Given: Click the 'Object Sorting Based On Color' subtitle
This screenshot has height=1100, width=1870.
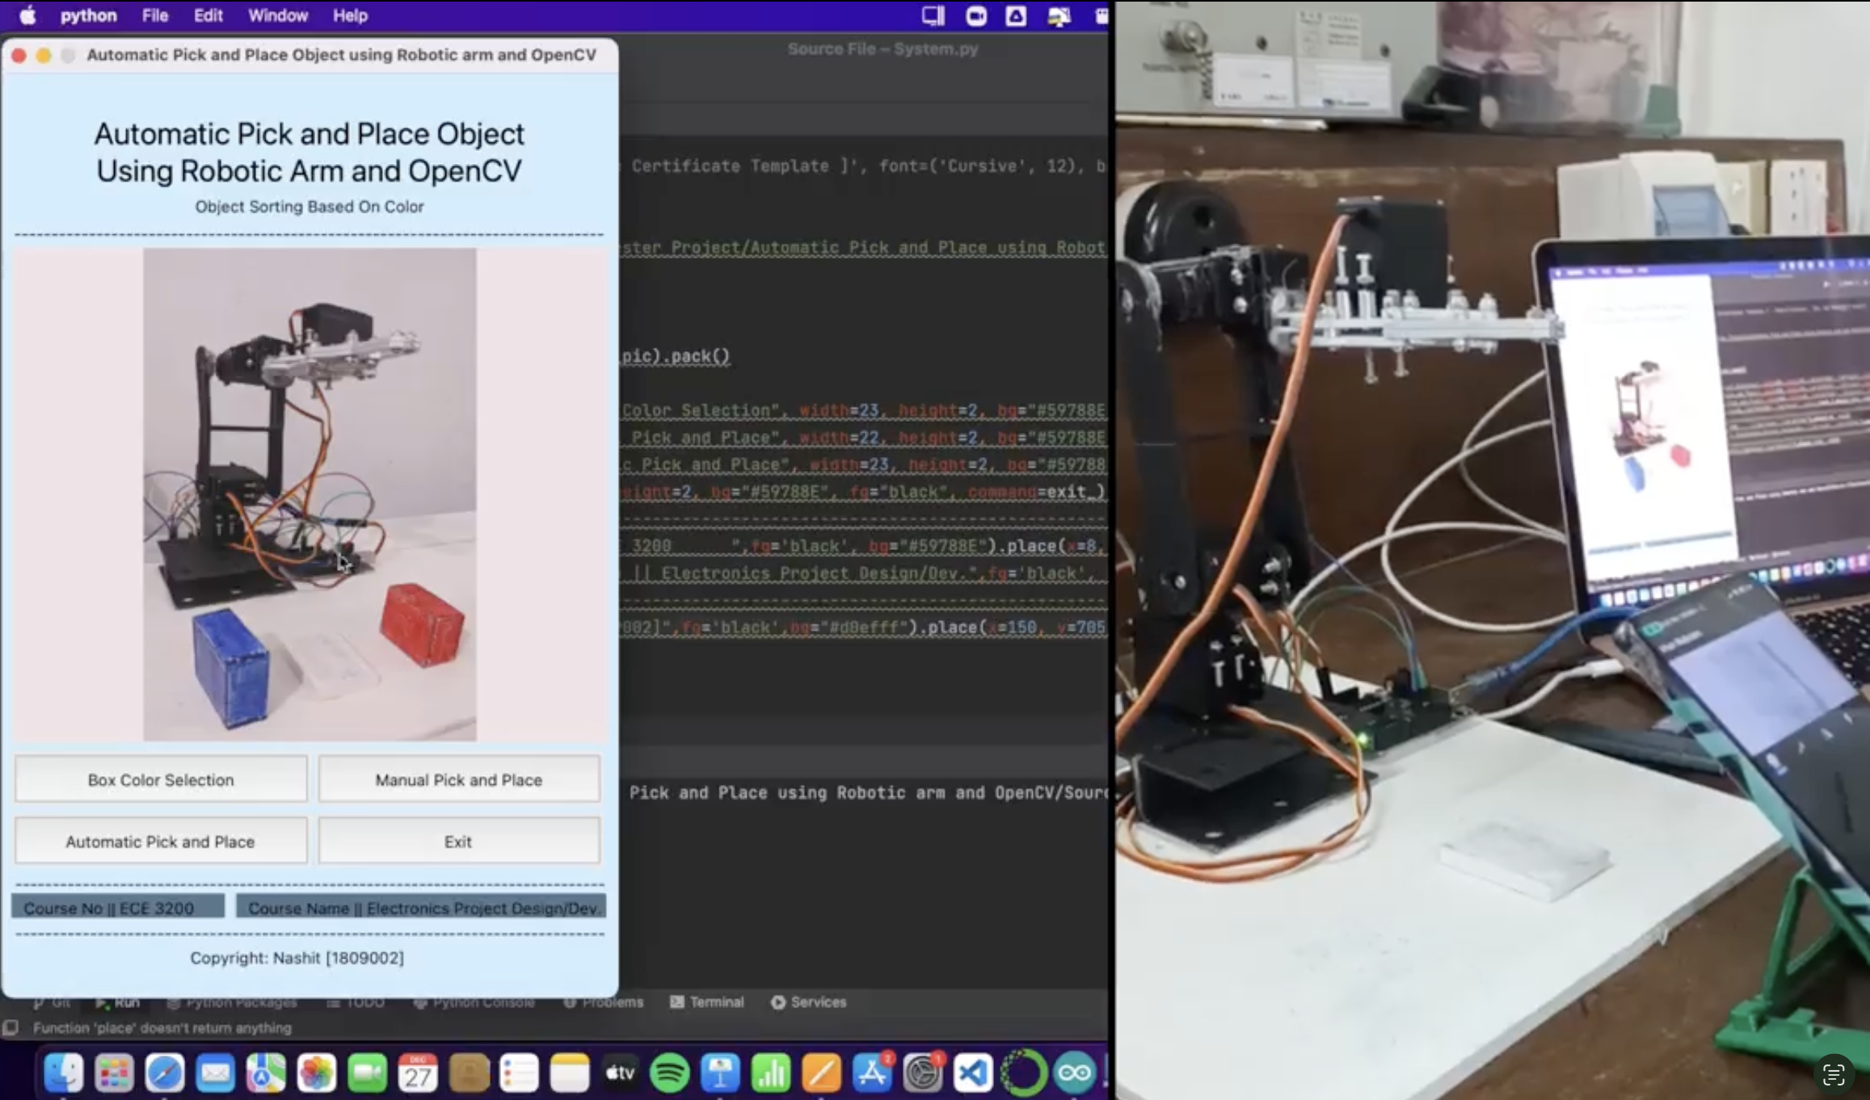Looking at the screenshot, I should pos(309,206).
